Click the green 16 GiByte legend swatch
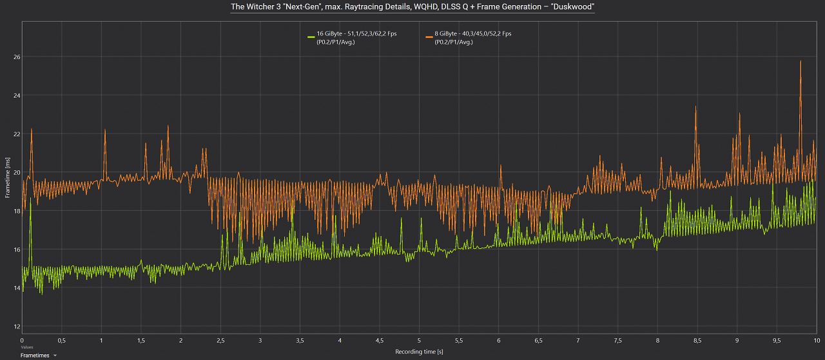The image size is (825, 360). (x=311, y=37)
